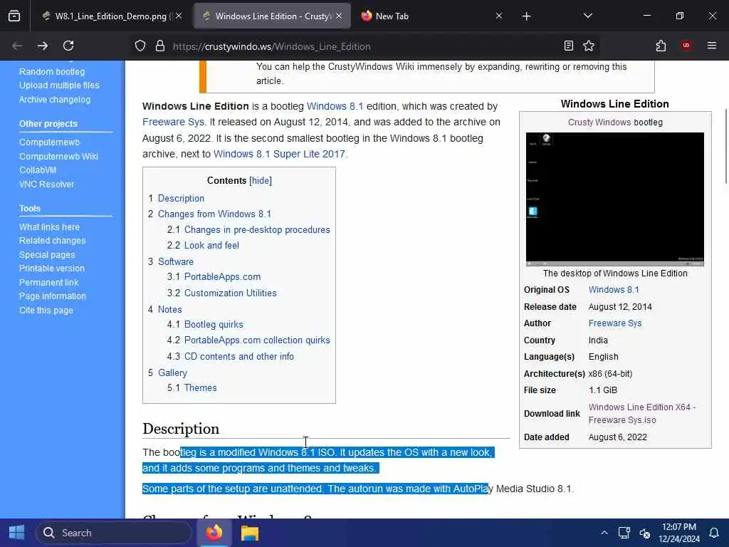The height and width of the screenshot is (547, 729).
Task: Open the Windows 8.1 link in intro paragraph
Action: pos(335,106)
